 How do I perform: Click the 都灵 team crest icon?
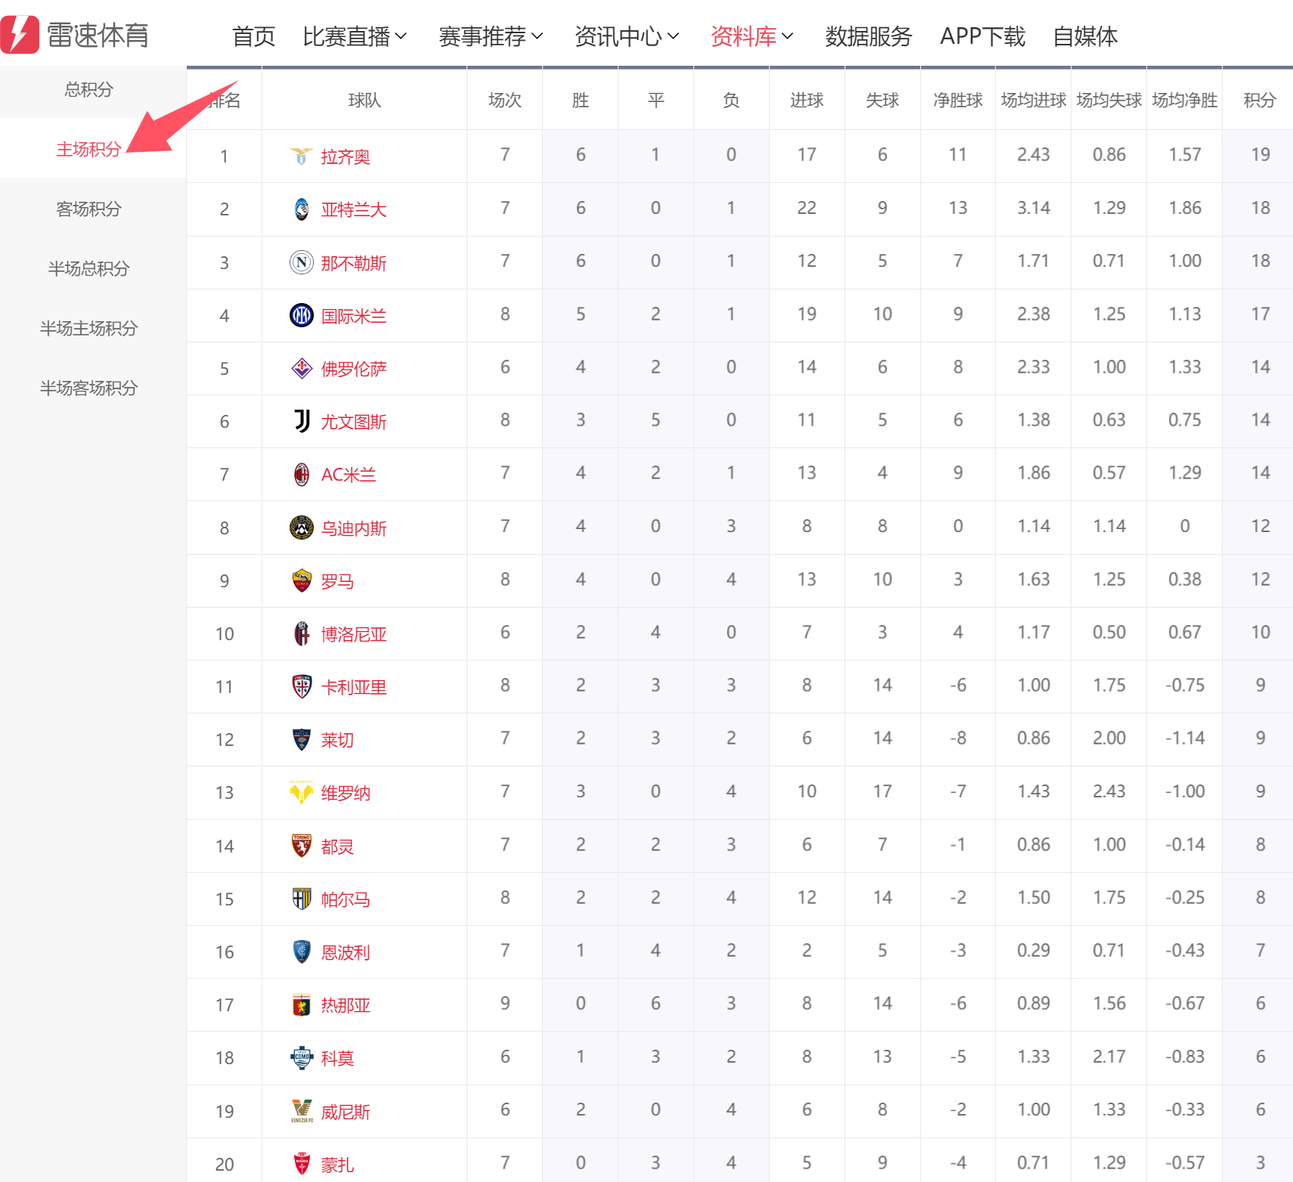click(302, 846)
